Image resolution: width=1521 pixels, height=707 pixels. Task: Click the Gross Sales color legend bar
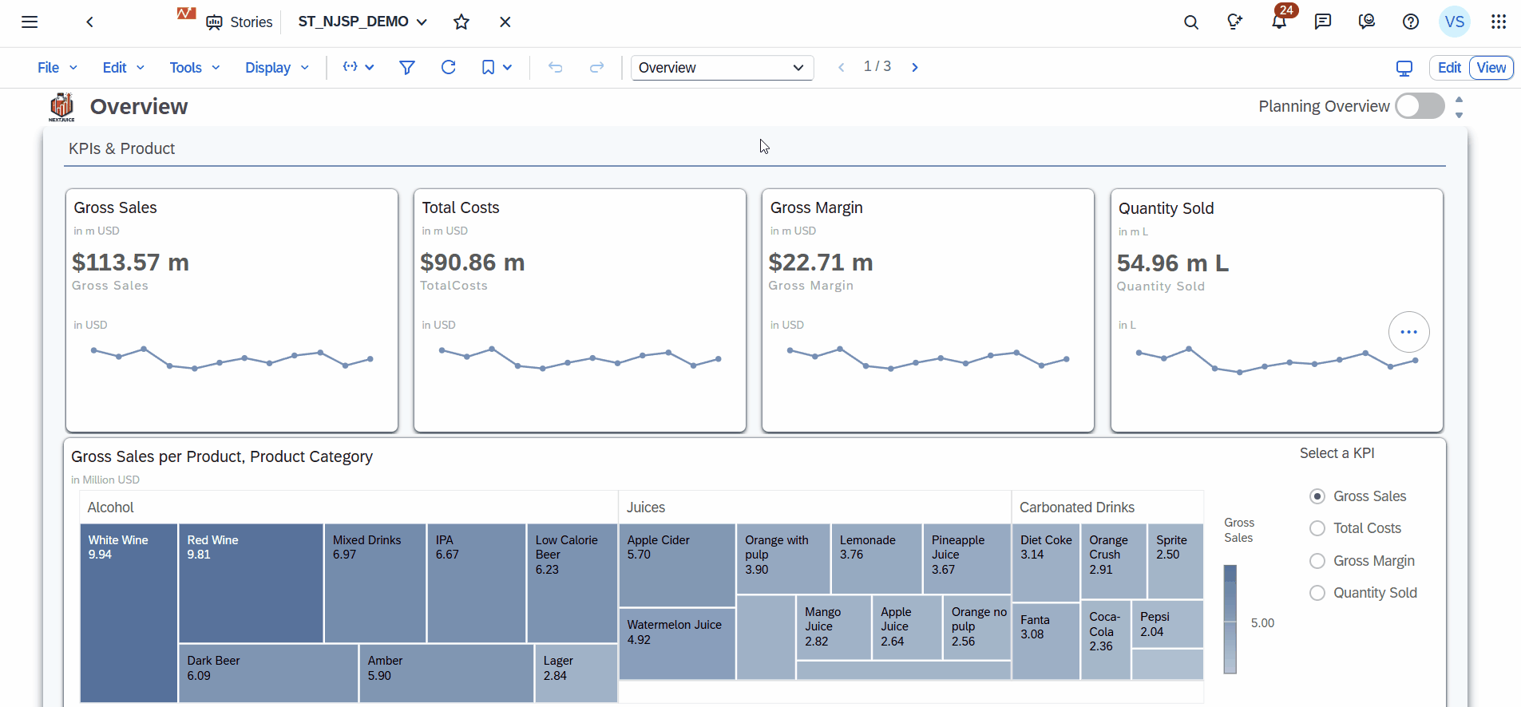click(x=1230, y=619)
